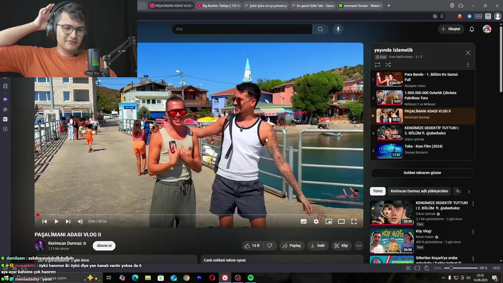
Task: Open the player settings gear
Action: 316,222
